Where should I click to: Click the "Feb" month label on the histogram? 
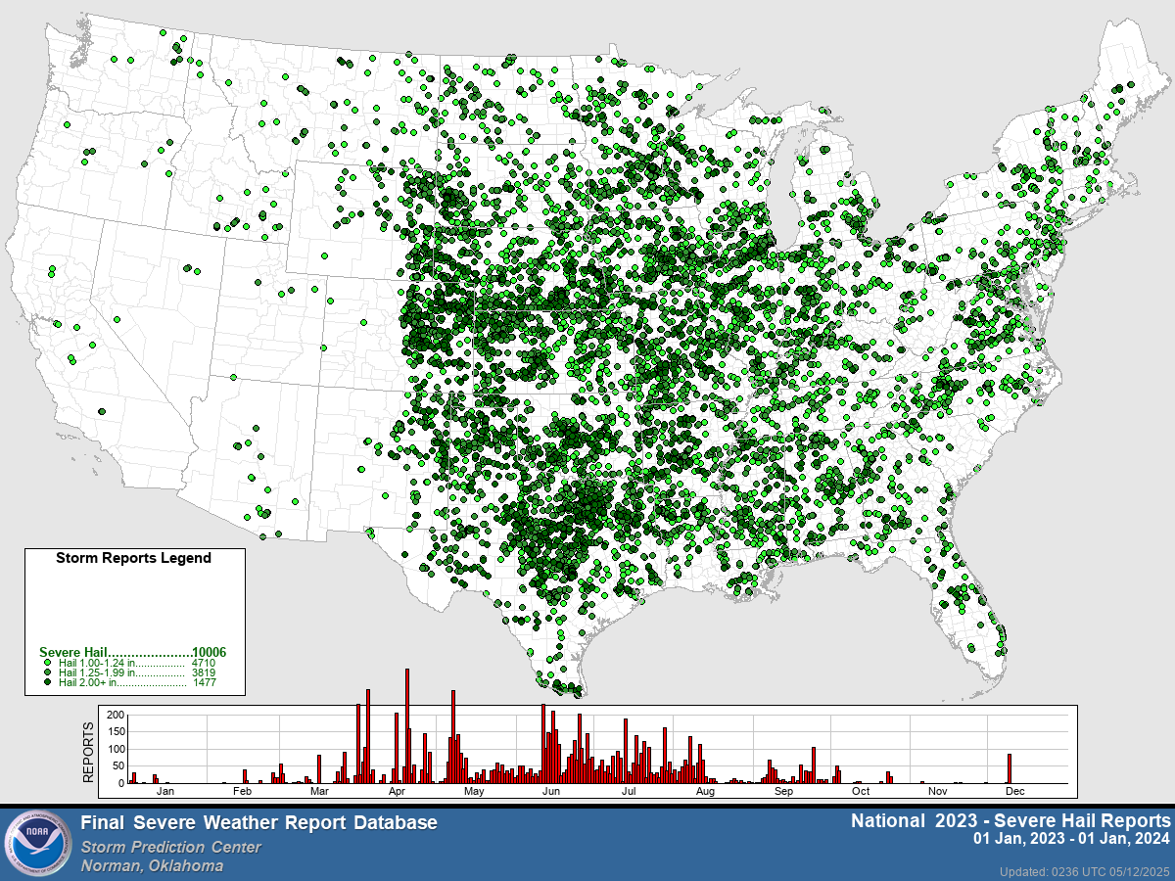tap(243, 790)
